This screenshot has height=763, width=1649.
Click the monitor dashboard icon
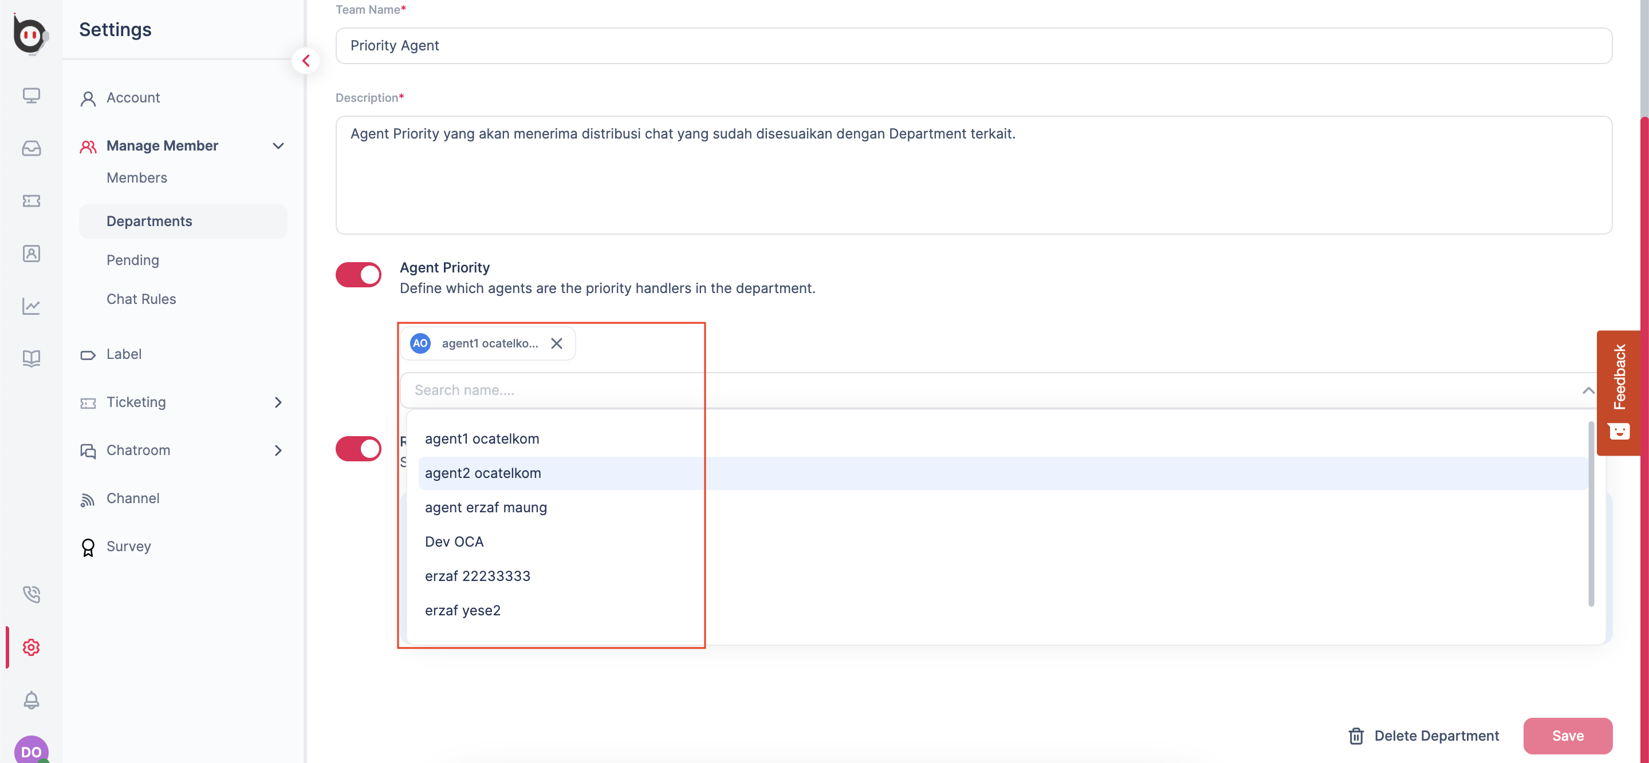tap(31, 96)
